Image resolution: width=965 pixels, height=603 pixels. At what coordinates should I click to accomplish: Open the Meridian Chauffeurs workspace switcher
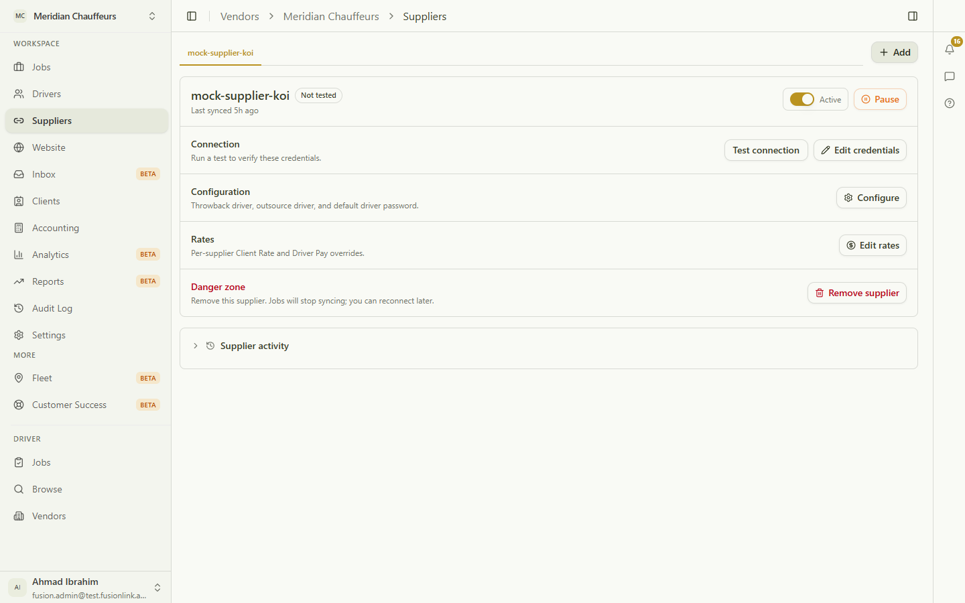click(86, 16)
